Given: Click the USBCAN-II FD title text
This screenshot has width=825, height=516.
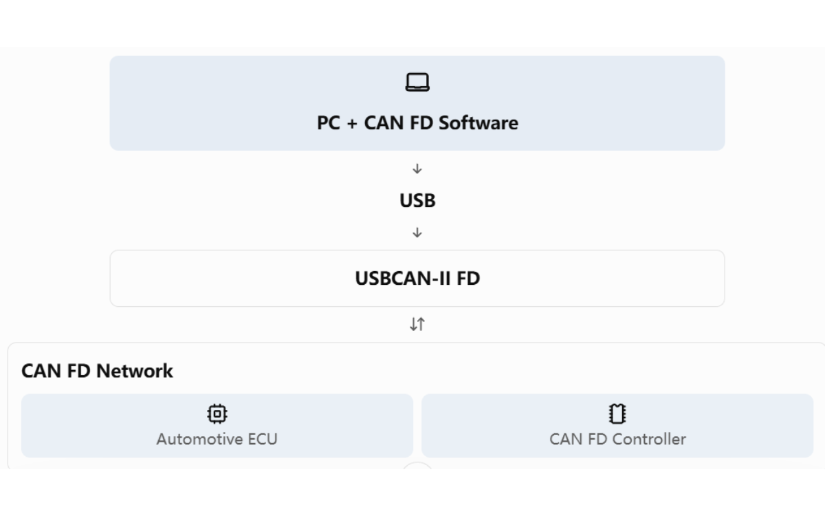Looking at the screenshot, I should [417, 279].
